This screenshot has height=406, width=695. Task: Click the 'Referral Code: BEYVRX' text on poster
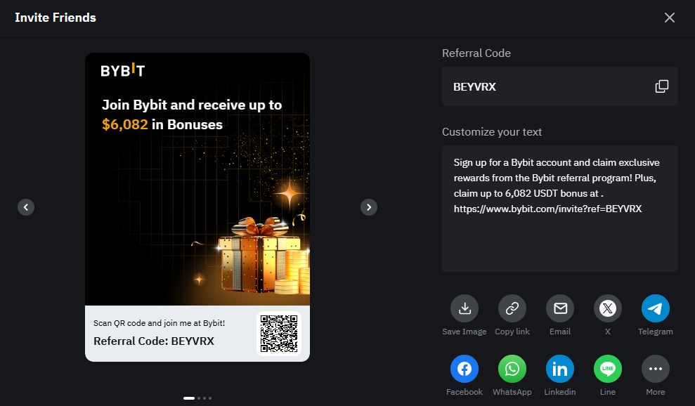(x=154, y=341)
